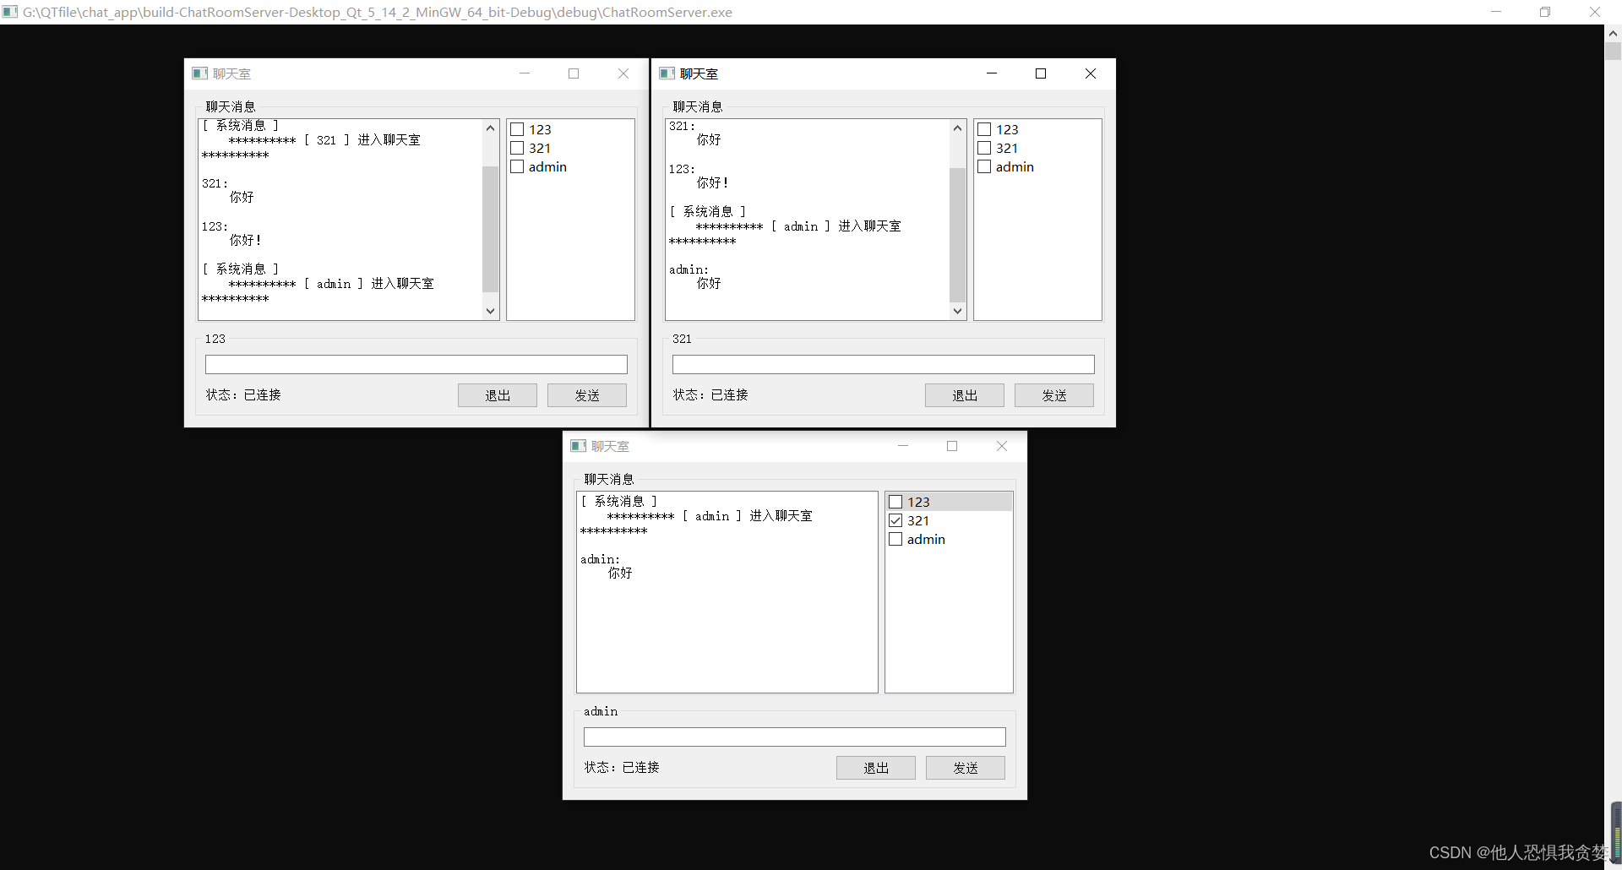Click the app icon in the 123 user's window title bar
The image size is (1622, 870).
(199, 73)
